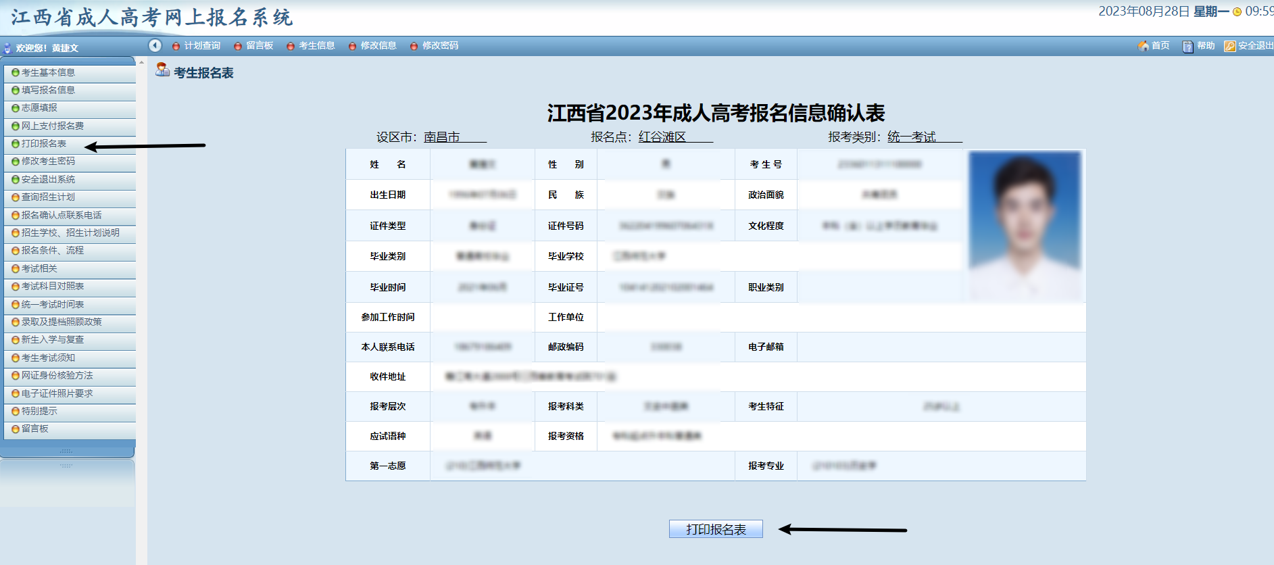Select 打印报名表 in the left sidebar

44,143
